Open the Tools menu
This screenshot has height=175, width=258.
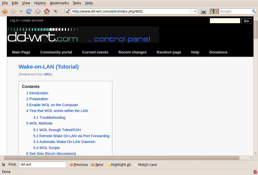pyautogui.click(x=77, y=3)
